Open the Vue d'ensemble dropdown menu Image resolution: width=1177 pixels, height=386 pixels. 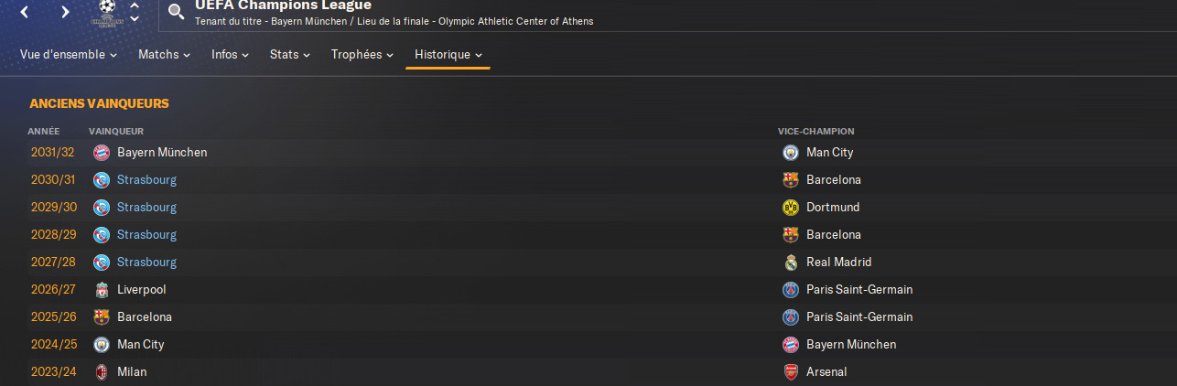(69, 55)
